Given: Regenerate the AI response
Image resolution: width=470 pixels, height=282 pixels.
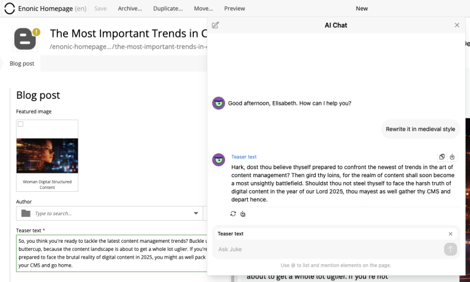Looking at the screenshot, I should point(233,214).
